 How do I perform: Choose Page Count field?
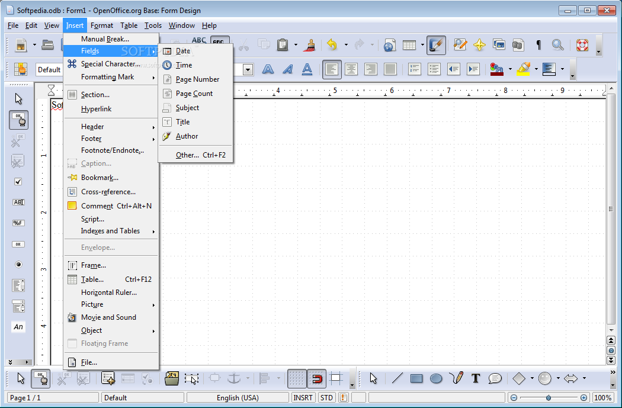(x=195, y=94)
